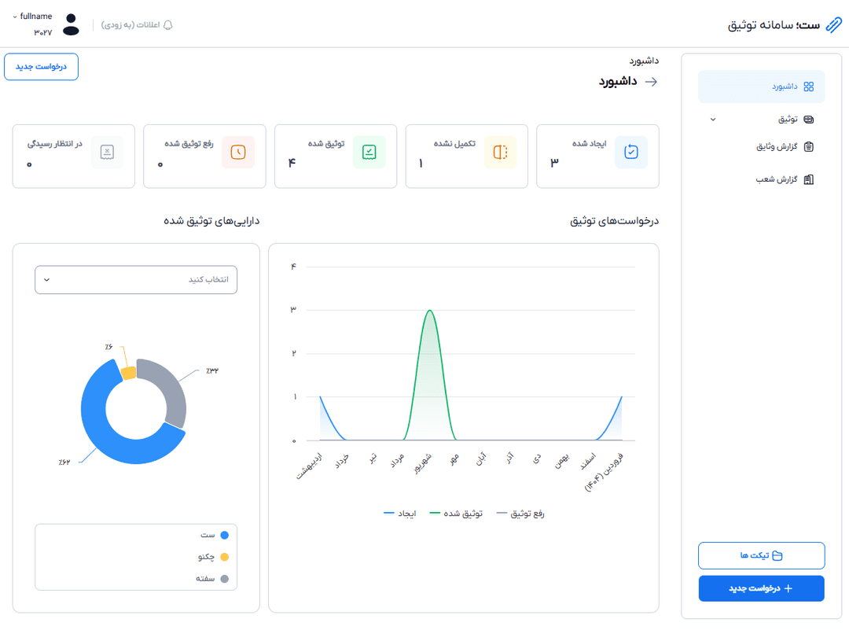Viewport: 849px width, 630px height.
Task: Click the folder icon on تیکت ها button
Action: [777, 556]
